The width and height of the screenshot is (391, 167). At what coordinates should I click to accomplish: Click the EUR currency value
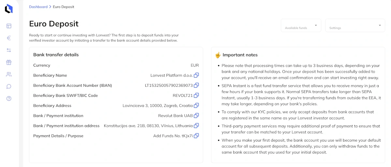195,65
